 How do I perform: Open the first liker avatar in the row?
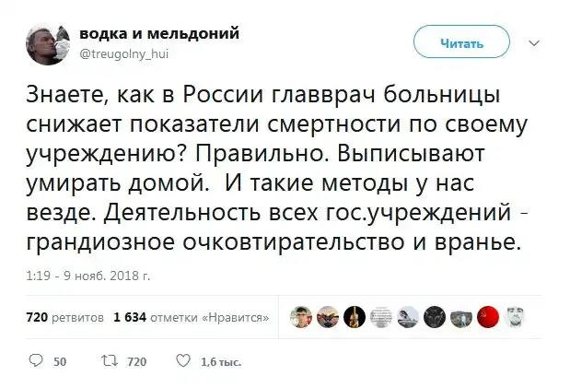(x=301, y=318)
